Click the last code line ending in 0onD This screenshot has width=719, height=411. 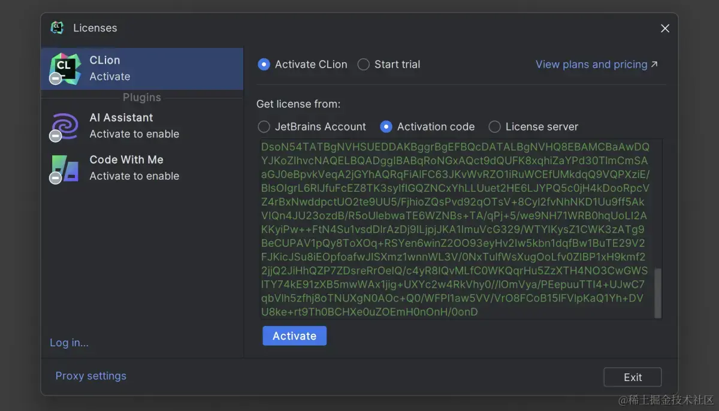370,312
